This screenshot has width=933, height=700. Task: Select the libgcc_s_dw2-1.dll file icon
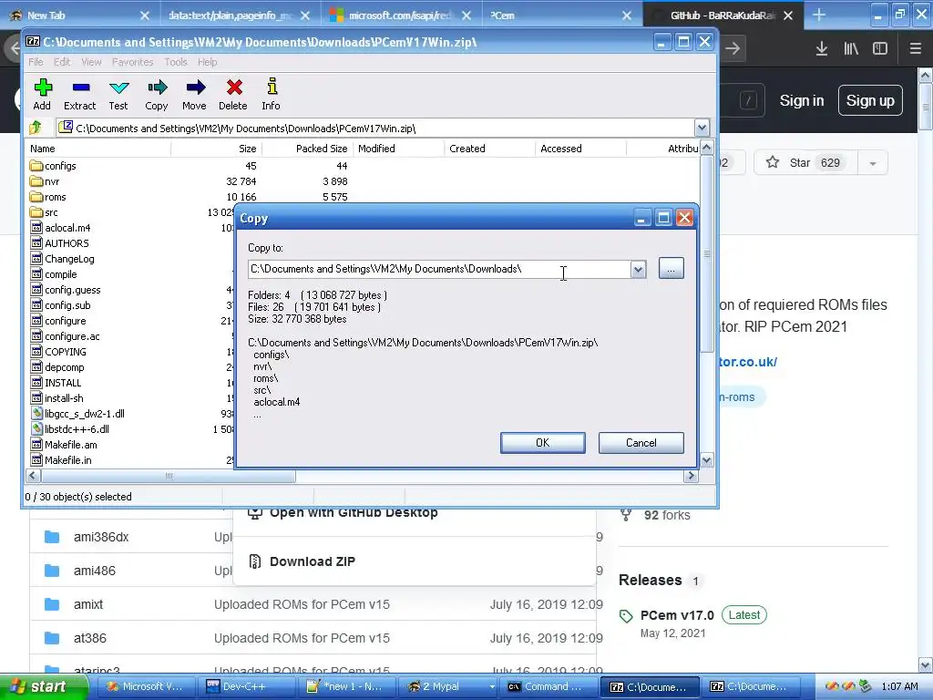point(36,414)
